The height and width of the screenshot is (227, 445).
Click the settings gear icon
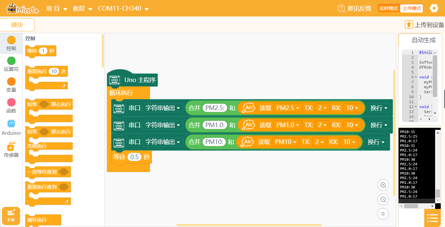(x=434, y=8)
